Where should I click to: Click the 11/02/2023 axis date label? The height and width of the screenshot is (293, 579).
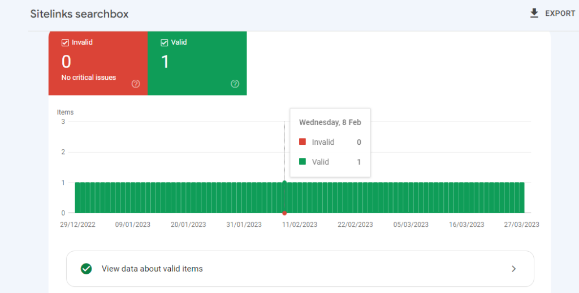tap(300, 225)
